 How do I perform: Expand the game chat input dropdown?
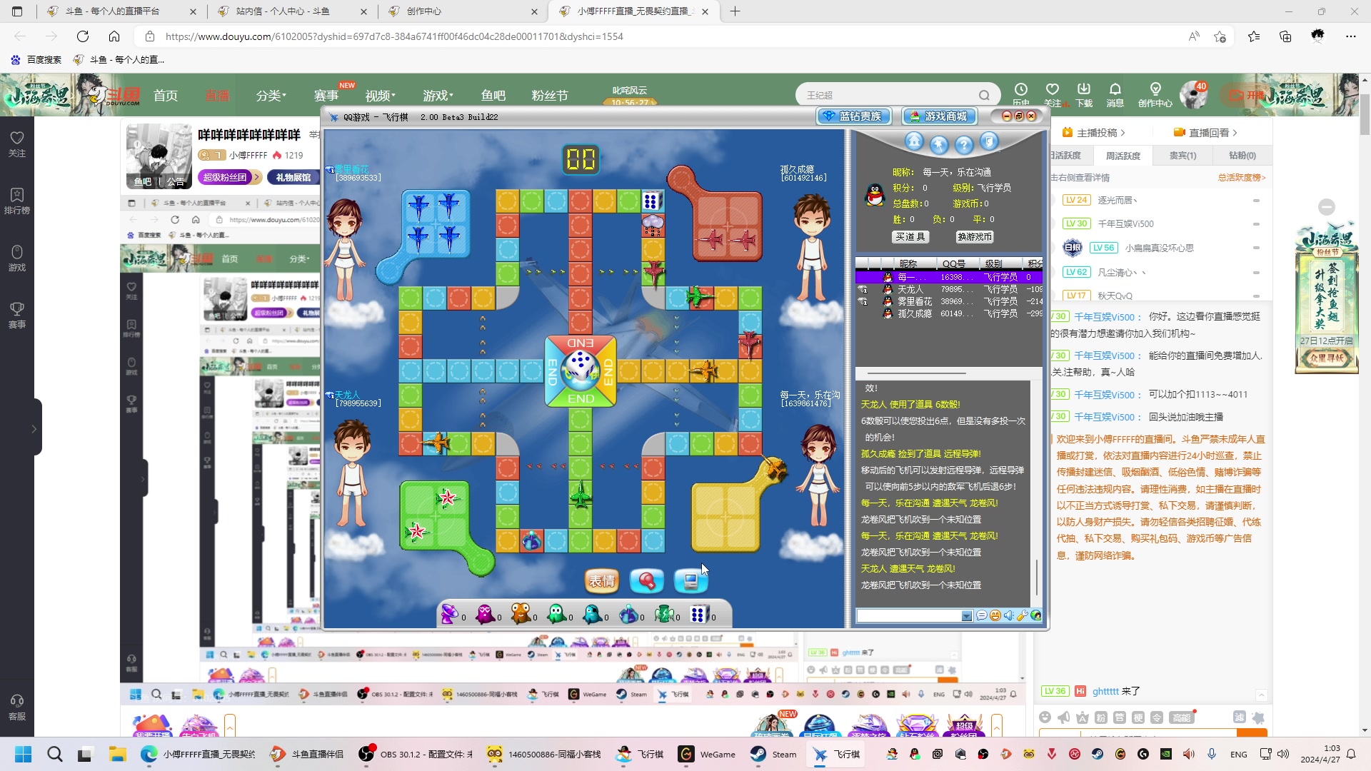pos(966,616)
